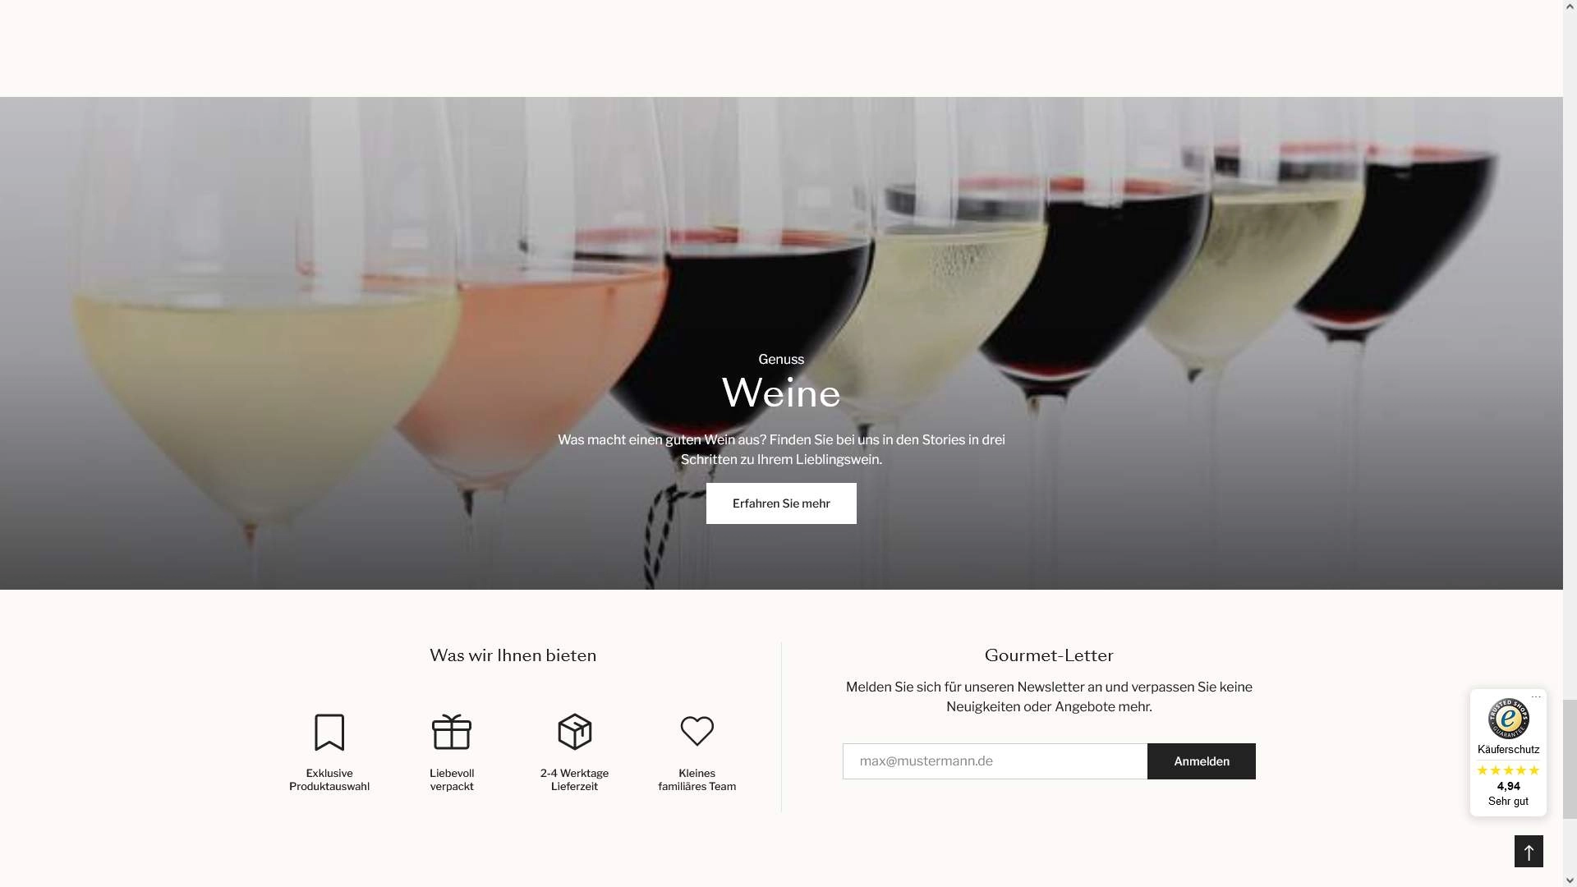Click the package cube icon for delivery time
This screenshot has width=1577, height=887.
[x=575, y=732]
